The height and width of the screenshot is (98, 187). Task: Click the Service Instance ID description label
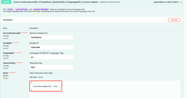click(x=39, y=33)
